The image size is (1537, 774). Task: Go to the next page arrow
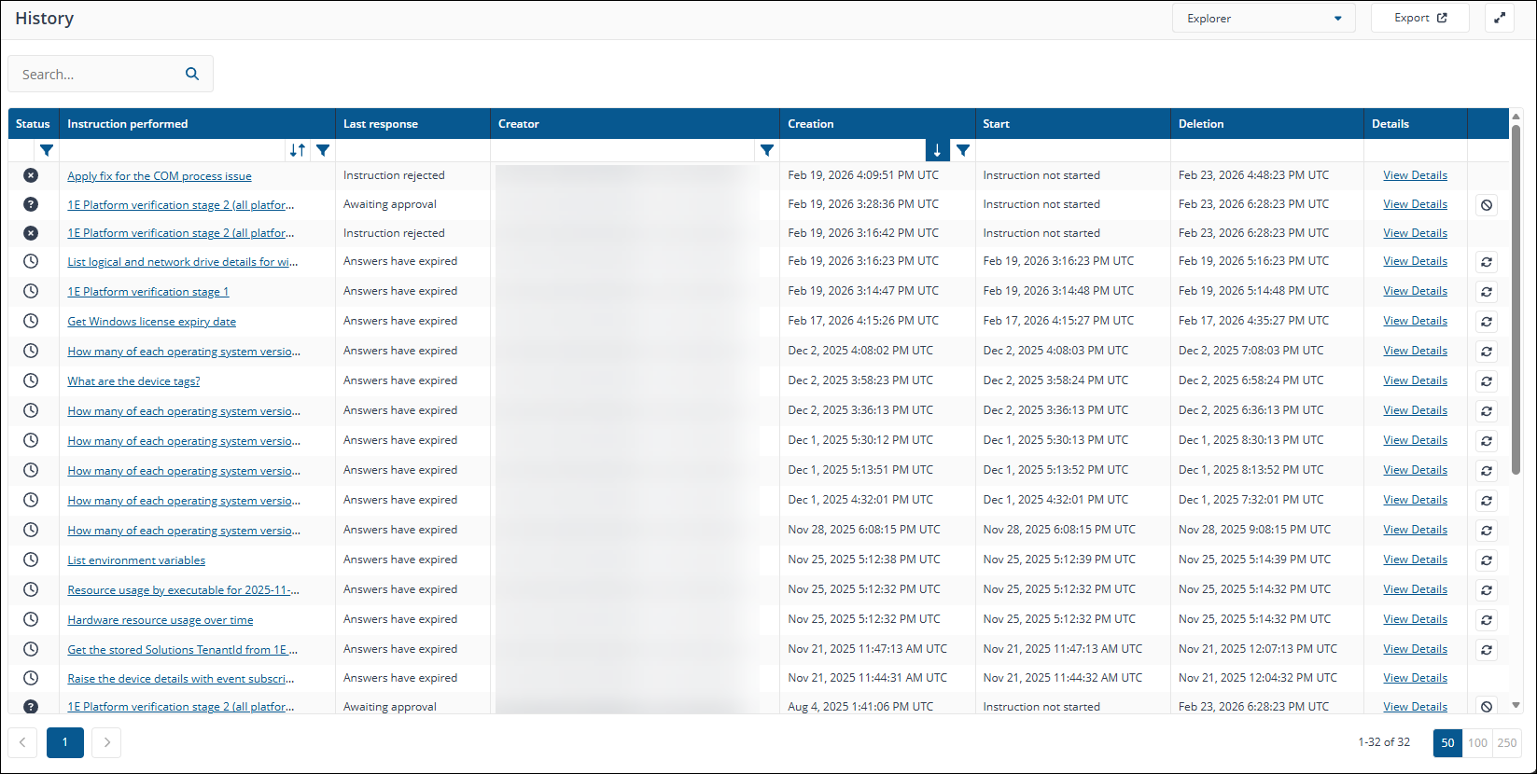click(106, 742)
